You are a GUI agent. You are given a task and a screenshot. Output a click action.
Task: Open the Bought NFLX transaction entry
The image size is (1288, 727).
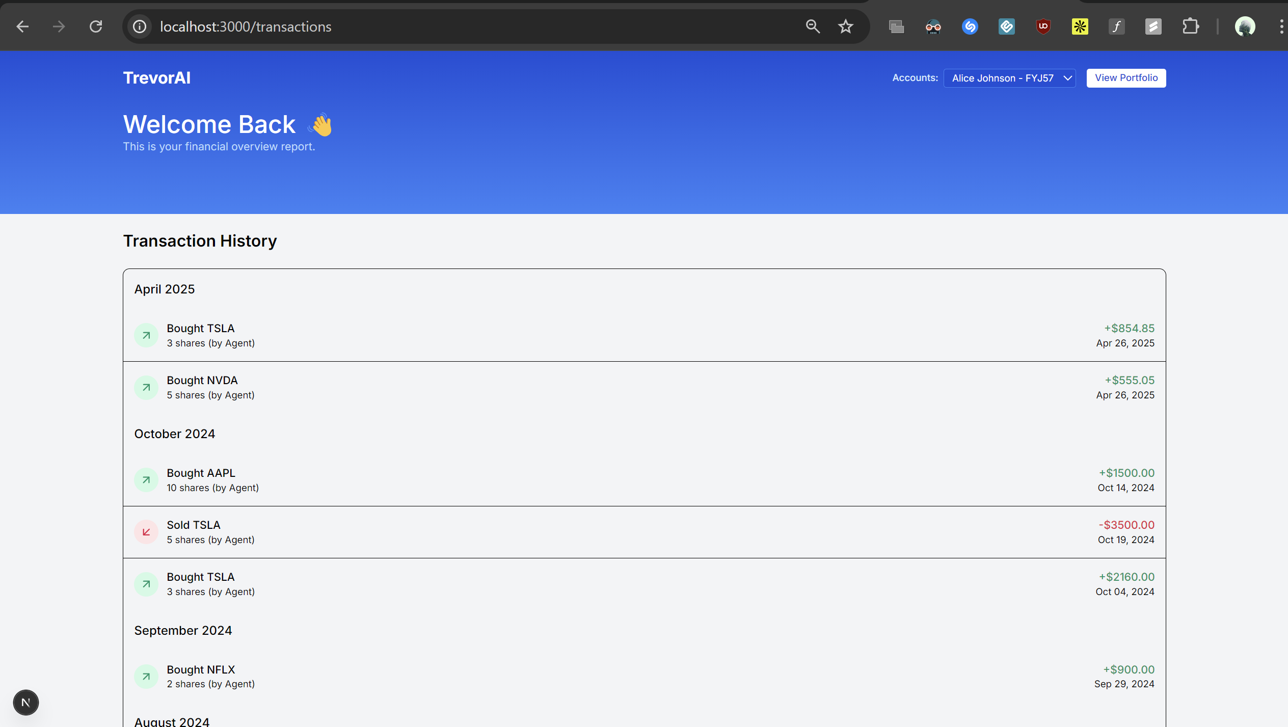(x=644, y=677)
